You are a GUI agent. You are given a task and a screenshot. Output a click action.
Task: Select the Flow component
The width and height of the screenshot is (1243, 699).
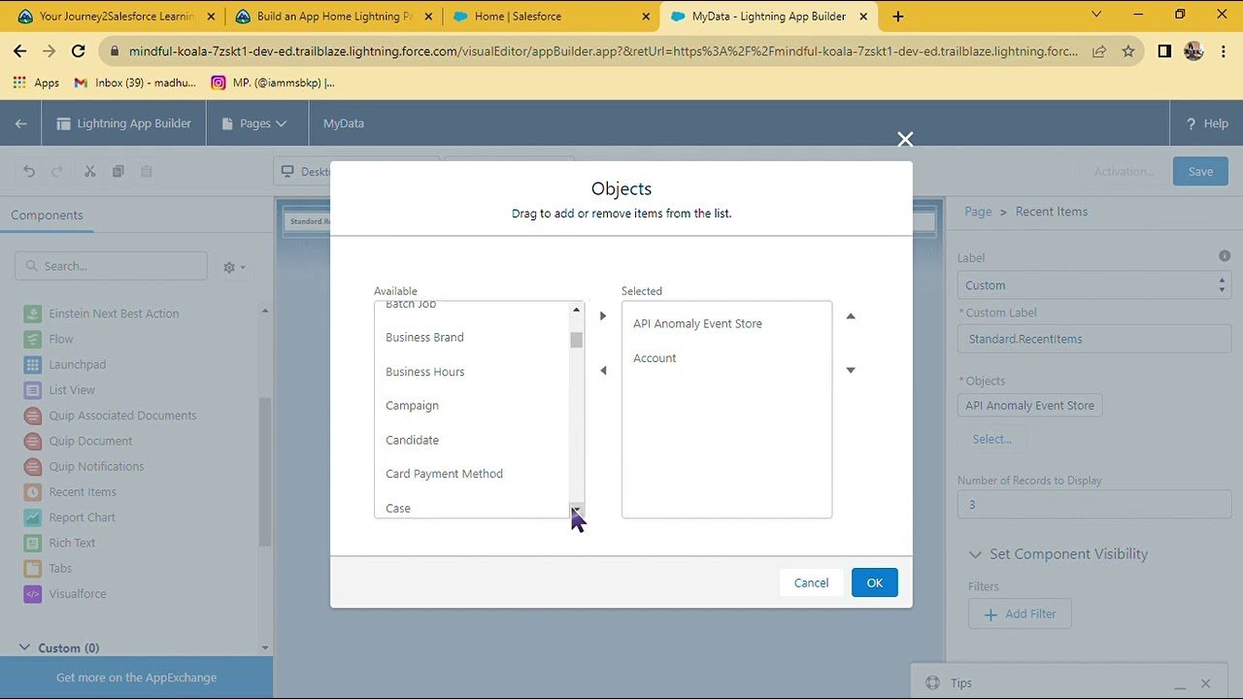pos(49,339)
